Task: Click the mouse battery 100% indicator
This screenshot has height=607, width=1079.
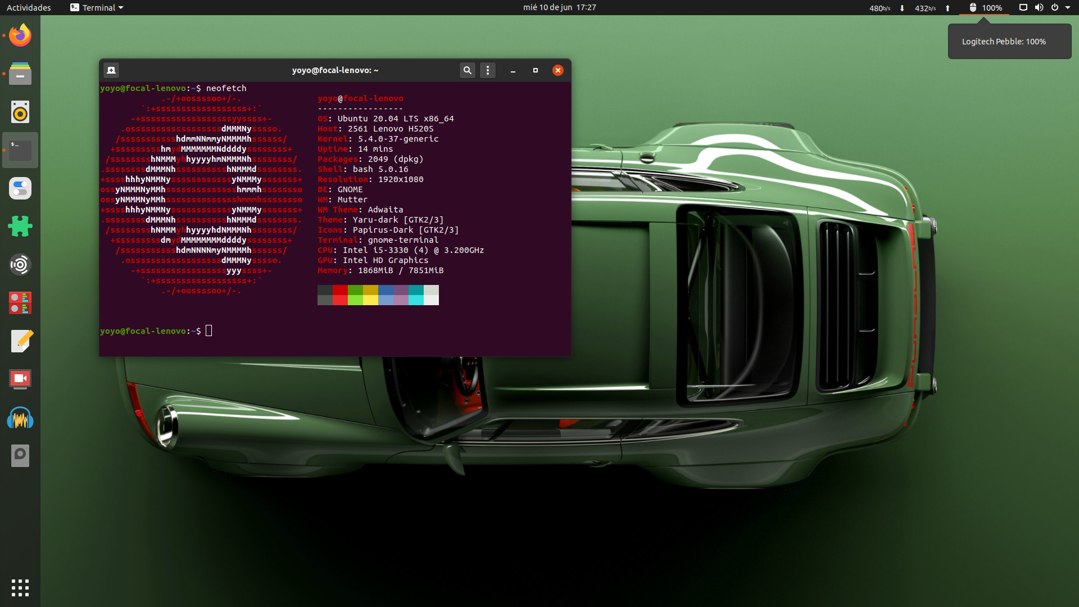Action: coord(985,7)
